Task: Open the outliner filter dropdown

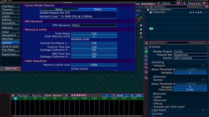Action: (202, 6)
